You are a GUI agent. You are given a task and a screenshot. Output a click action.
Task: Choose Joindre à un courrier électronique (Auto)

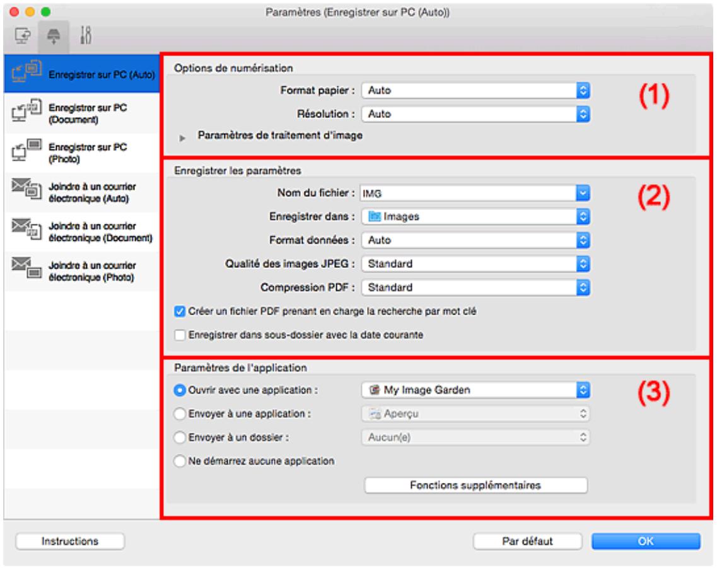(83, 192)
